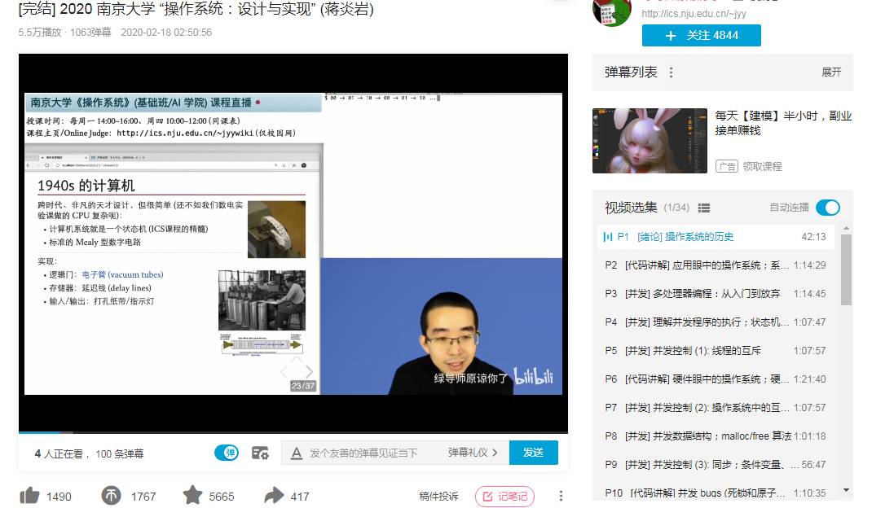Click the coin donate icon
The height and width of the screenshot is (508, 894).
coord(111,496)
